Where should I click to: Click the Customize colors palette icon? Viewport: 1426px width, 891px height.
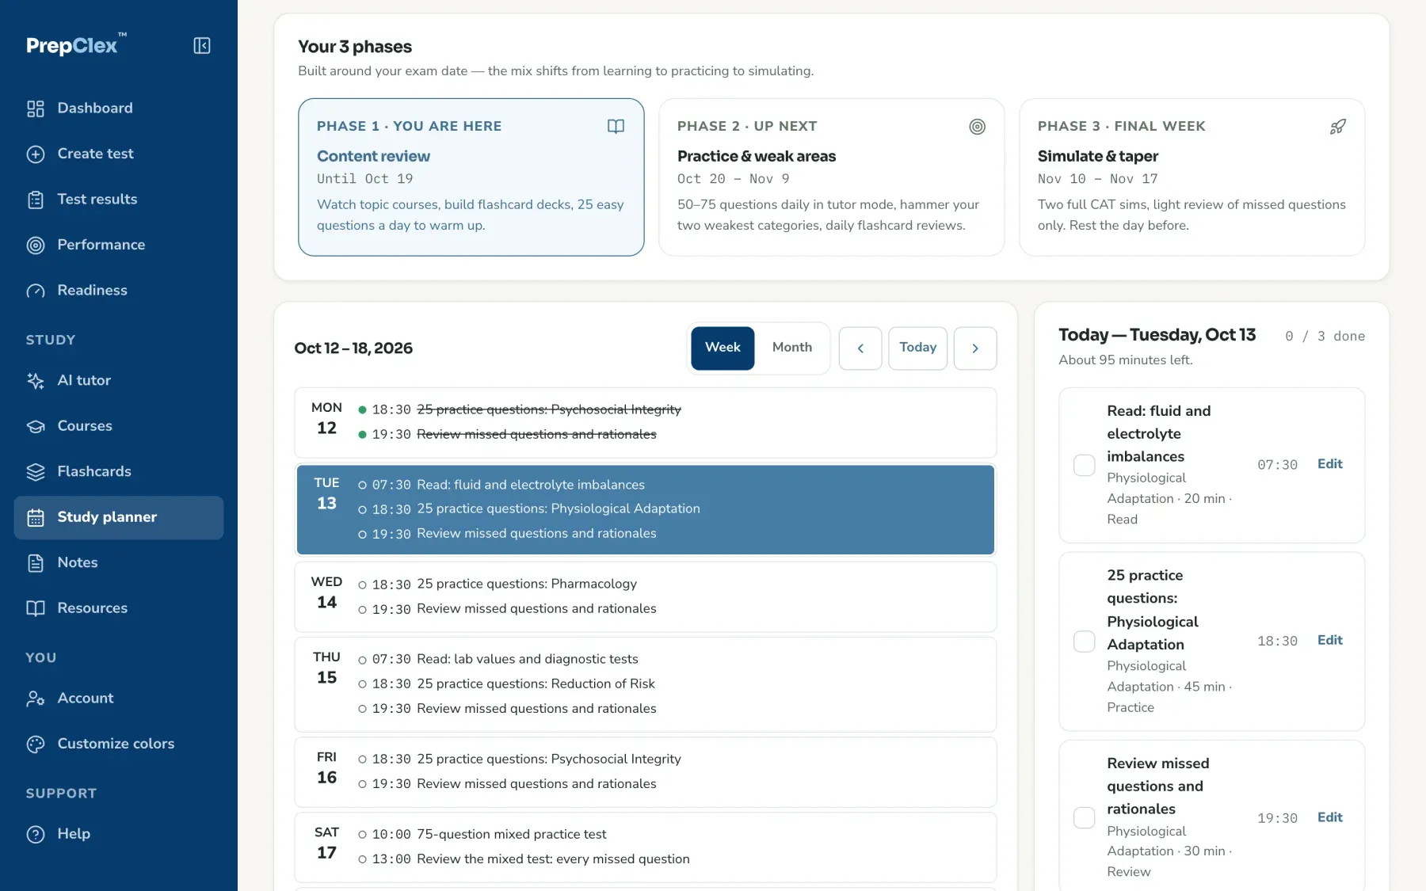pos(36,744)
